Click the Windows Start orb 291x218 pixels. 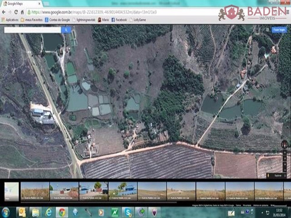tap(6, 212)
